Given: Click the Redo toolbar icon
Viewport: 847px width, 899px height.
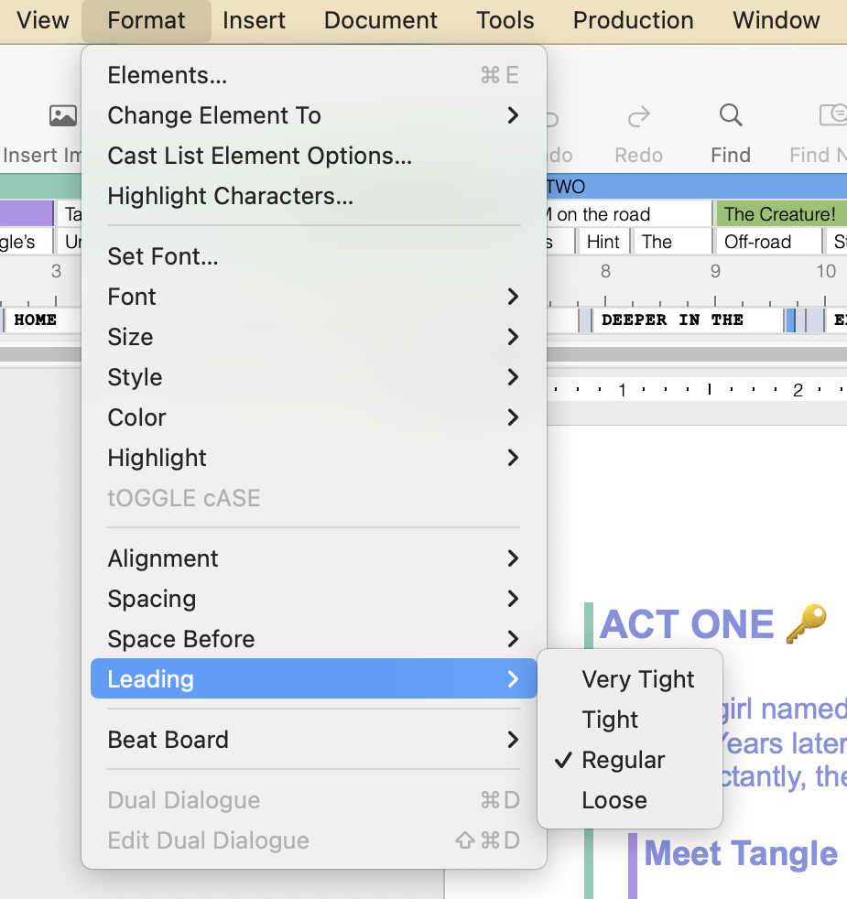Looking at the screenshot, I should [638, 115].
